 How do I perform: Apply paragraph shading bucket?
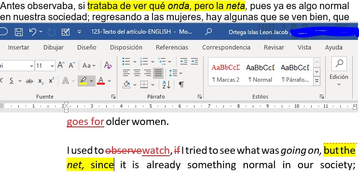pyautogui.click(x=126, y=85)
